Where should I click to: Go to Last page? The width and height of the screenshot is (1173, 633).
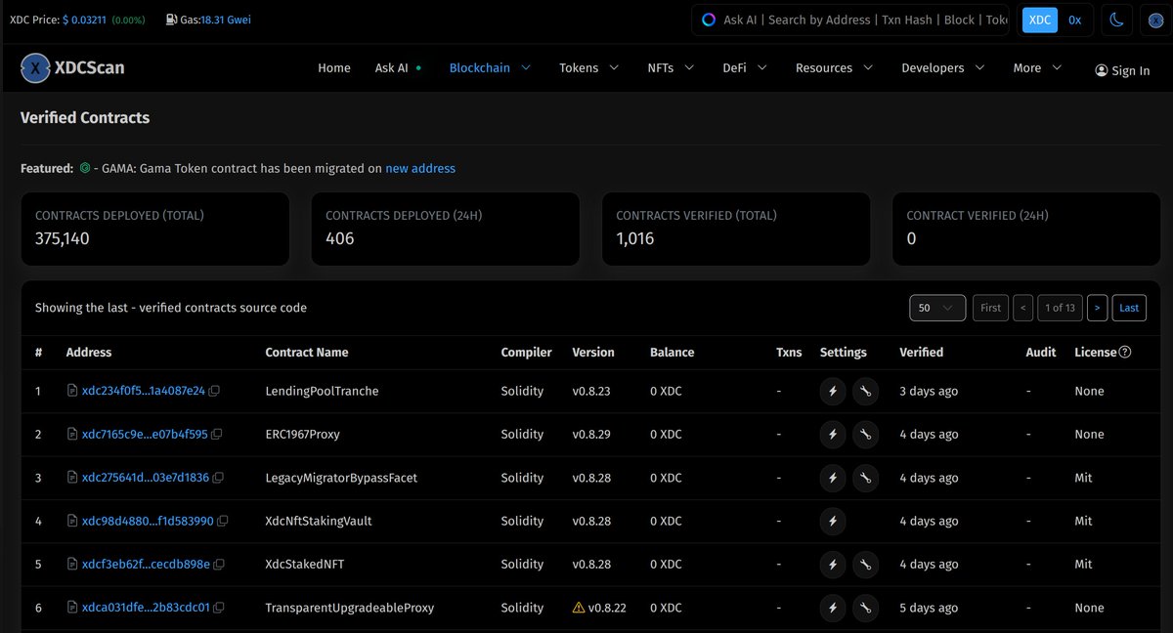point(1129,308)
